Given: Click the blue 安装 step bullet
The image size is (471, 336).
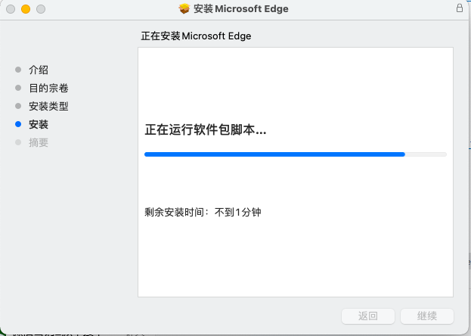Looking at the screenshot, I should pos(18,124).
